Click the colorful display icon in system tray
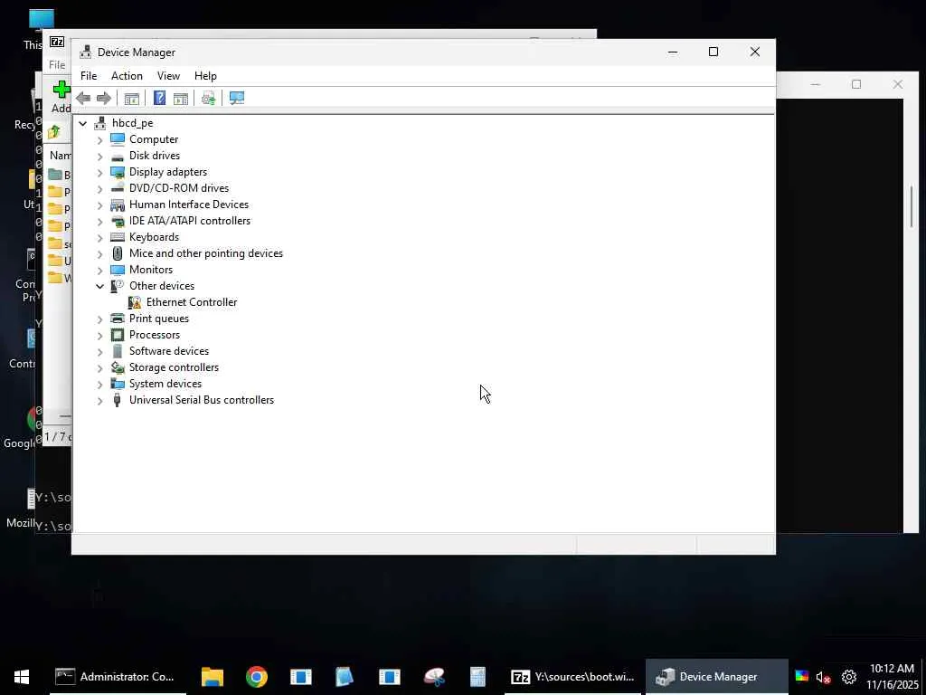 point(801,676)
